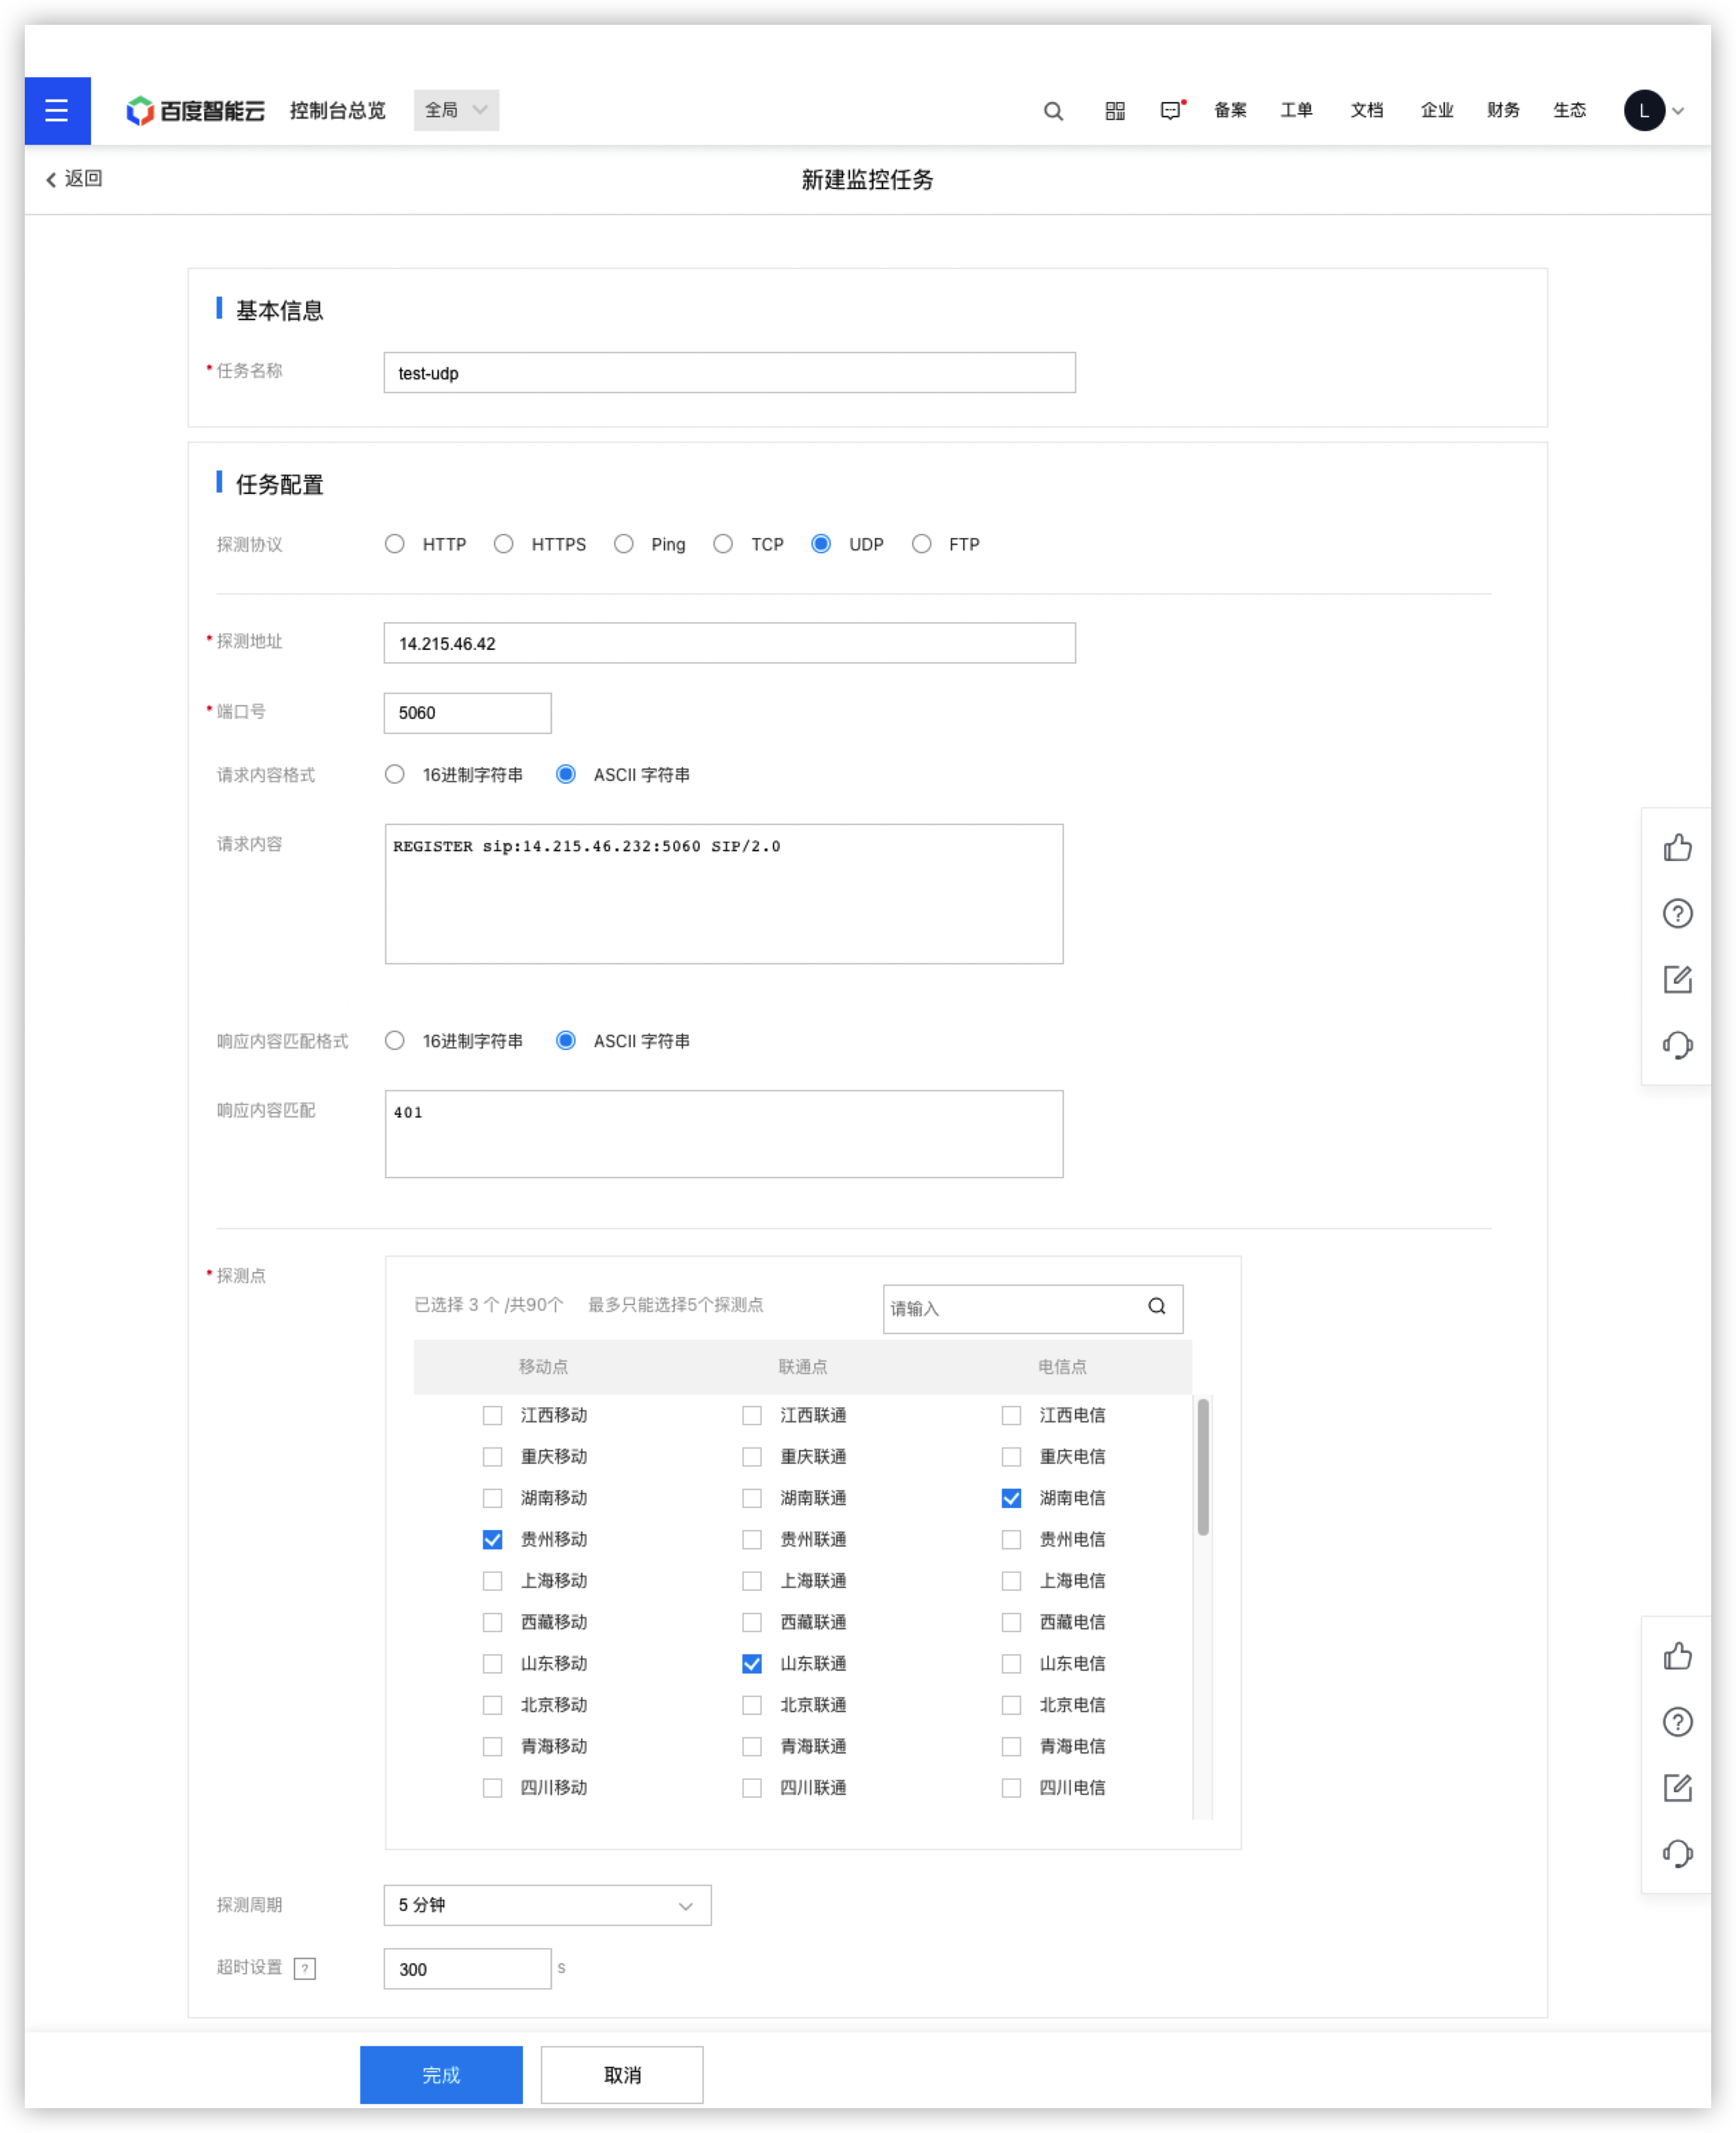Select the TCP protocol radio button
The width and height of the screenshot is (1736, 2133).
click(x=722, y=544)
